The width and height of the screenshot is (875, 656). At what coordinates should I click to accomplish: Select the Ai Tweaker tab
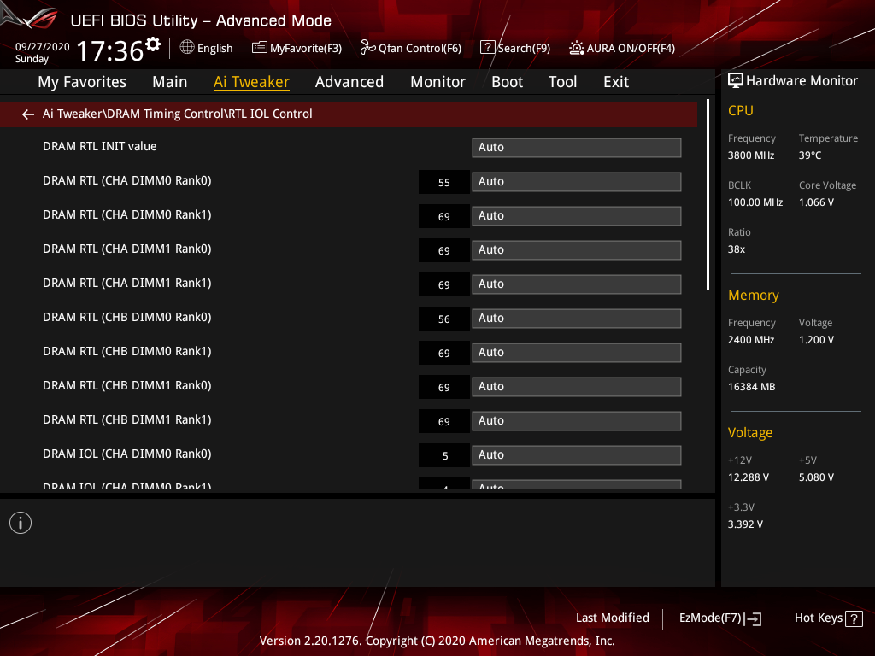[252, 82]
